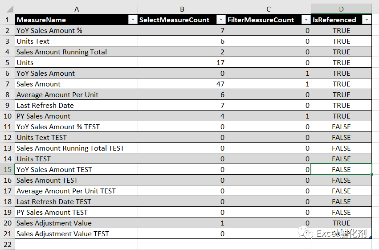Select column B header
This screenshot has height=250, width=379.
(182, 9)
